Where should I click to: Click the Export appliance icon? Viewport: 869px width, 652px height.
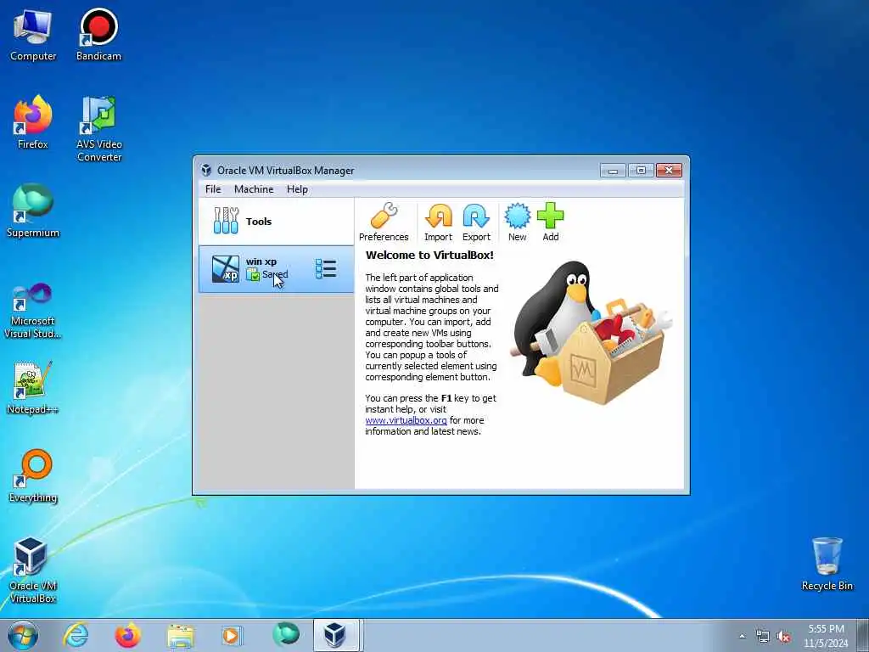476,222
